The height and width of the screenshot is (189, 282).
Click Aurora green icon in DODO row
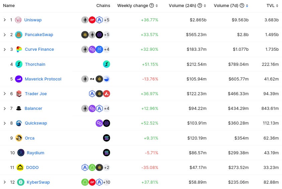(92, 167)
